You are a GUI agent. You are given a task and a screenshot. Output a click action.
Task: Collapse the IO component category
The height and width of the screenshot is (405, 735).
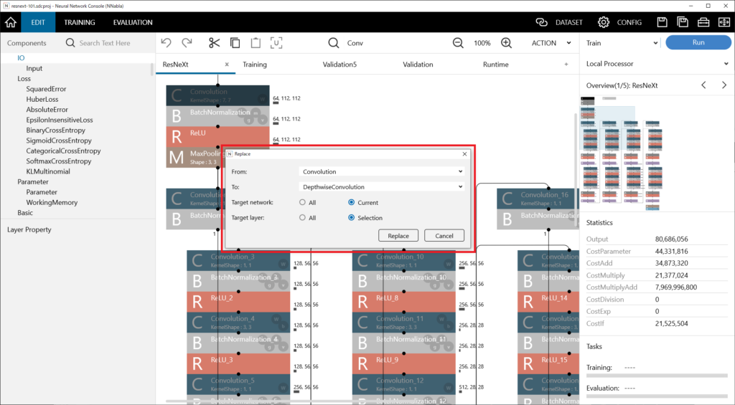(x=21, y=57)
